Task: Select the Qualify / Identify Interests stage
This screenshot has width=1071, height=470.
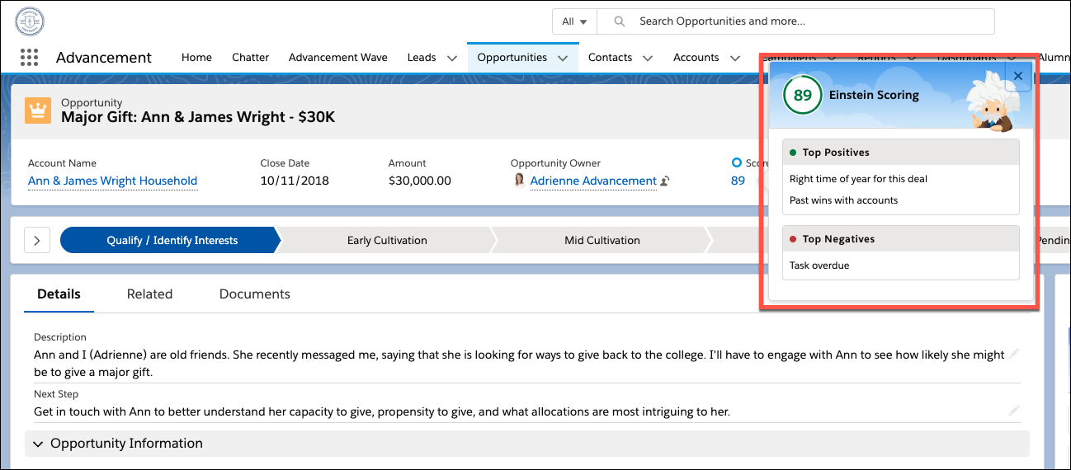Action: point(172,241)
